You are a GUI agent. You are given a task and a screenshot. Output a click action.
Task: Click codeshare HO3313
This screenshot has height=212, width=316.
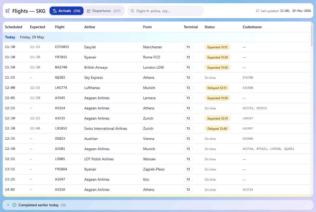[261, 108]
